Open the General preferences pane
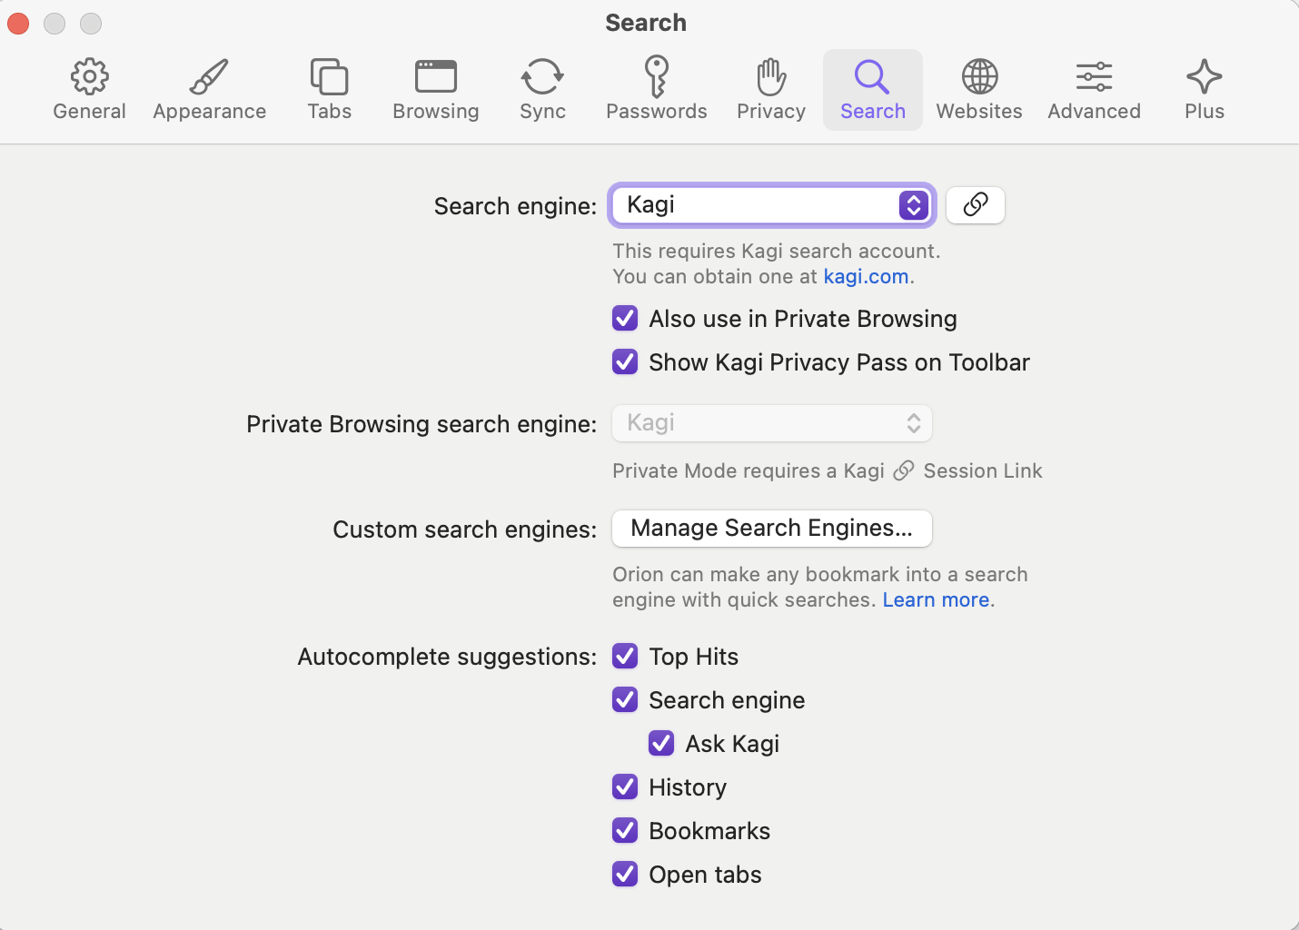This screenshot has height=930, width=1299. pyautogui.click(x=89, y=90)
